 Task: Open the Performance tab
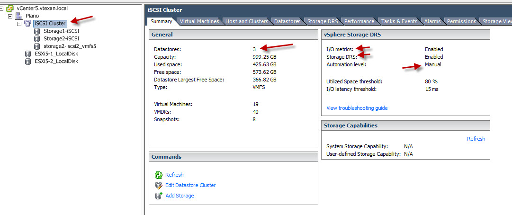coord(359,21)
